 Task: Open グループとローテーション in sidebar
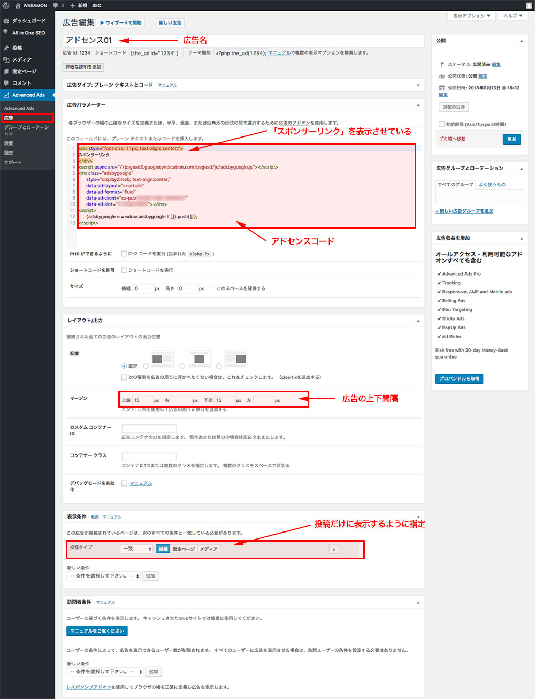click(x=27, y=131)
